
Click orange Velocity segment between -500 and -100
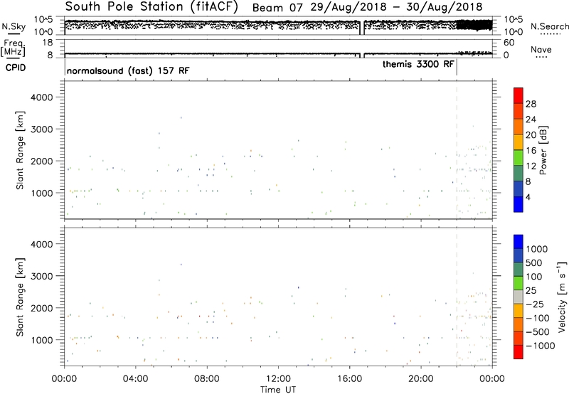[519, 325]
